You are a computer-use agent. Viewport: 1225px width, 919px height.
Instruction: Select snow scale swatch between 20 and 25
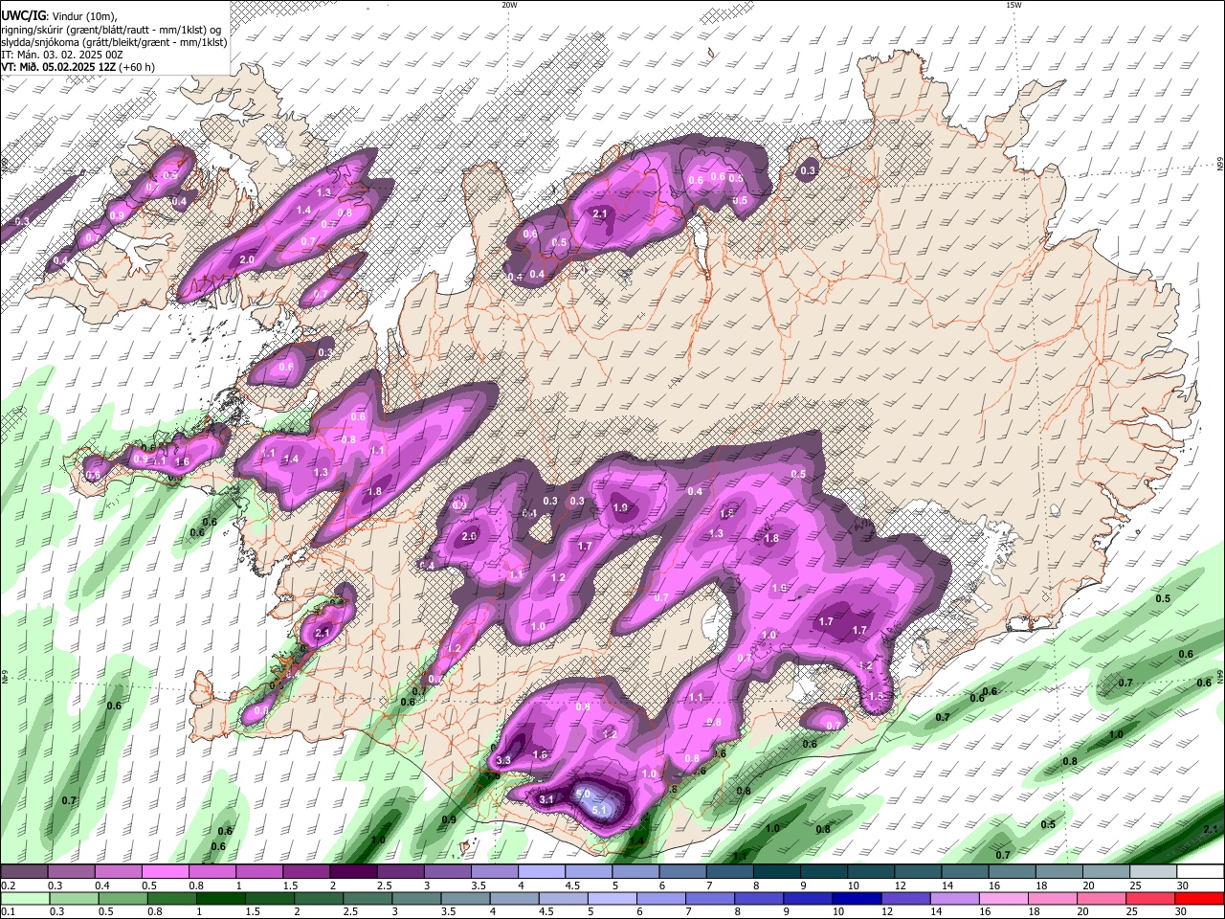1106,872
